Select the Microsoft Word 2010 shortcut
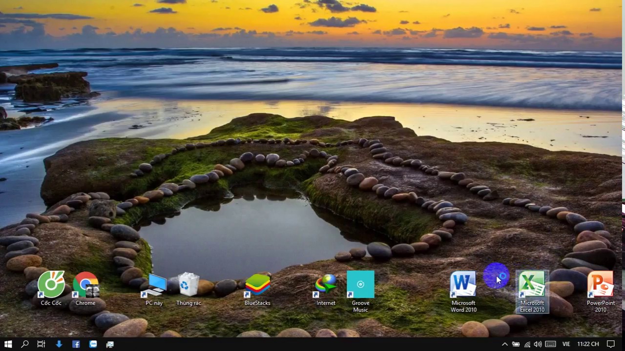 463,292
